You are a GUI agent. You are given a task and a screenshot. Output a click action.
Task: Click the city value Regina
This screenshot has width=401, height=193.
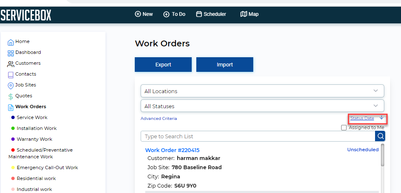coord(171,177)
